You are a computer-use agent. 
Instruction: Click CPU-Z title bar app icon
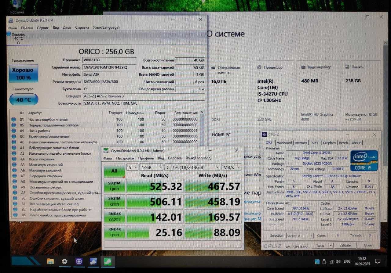[265, 135]
